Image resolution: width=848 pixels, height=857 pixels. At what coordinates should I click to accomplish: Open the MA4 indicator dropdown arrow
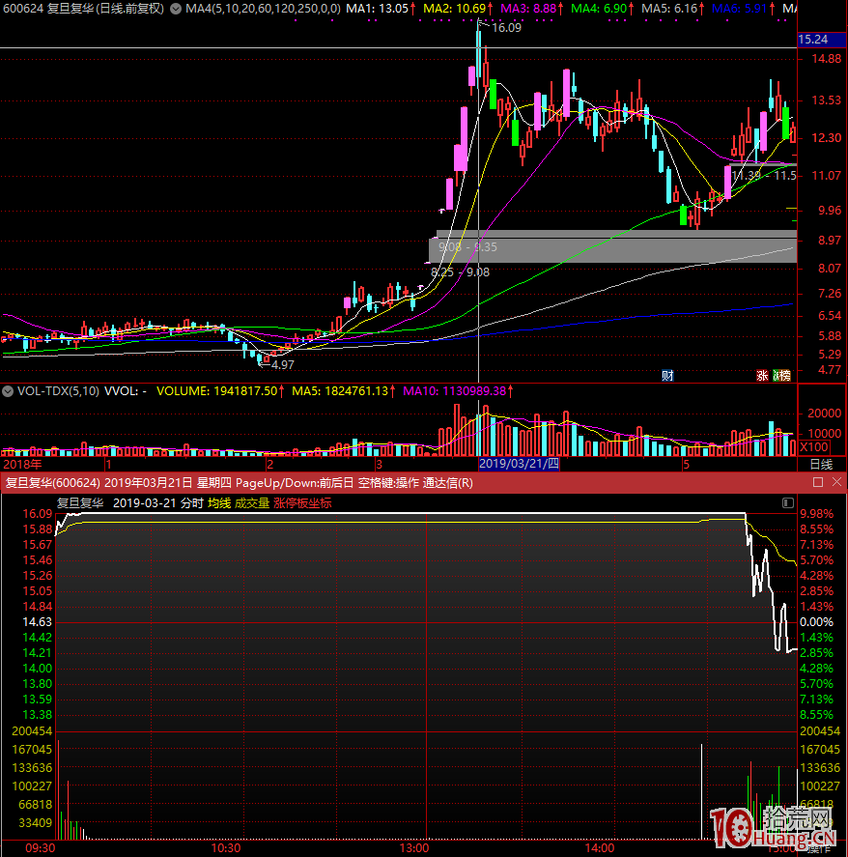(x=176, y=9)
